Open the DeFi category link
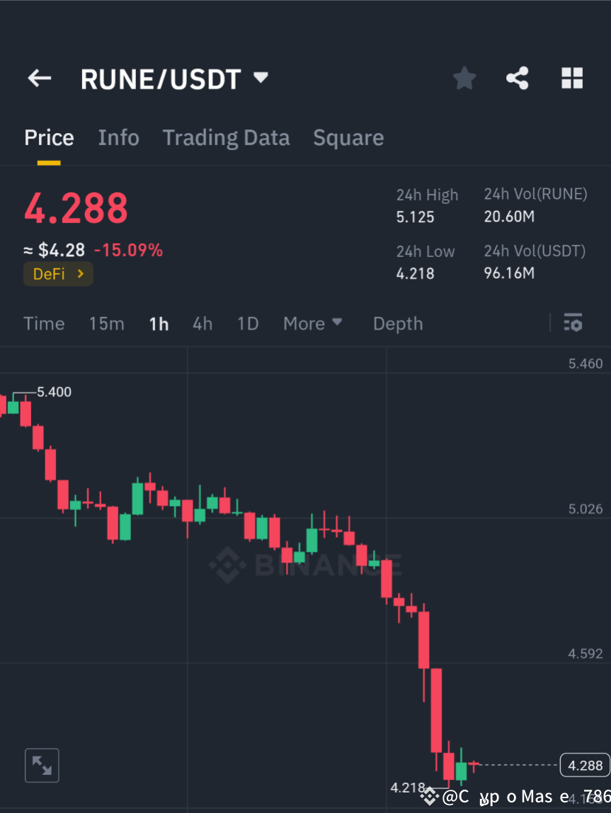This screenshot has width=611, height=813. click(58, 274)
